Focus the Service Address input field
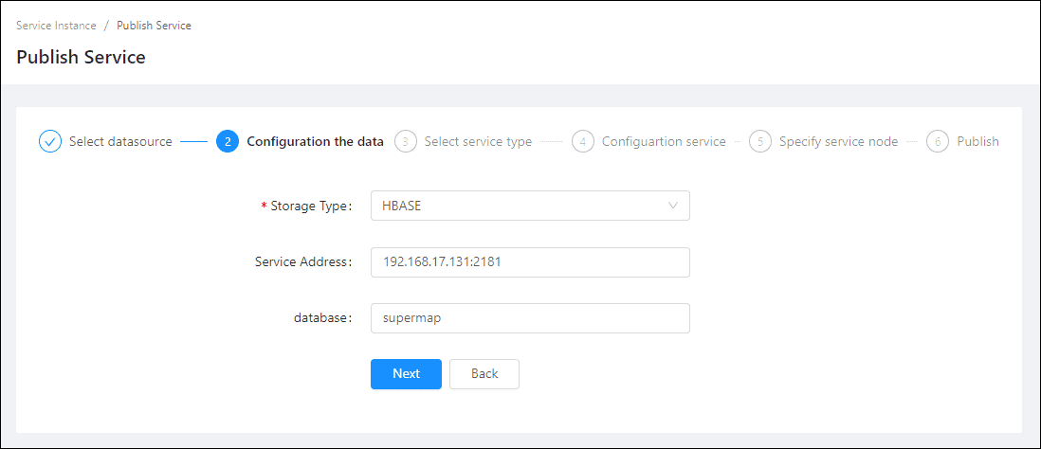The image size is (1041, 449). point(530,262)
